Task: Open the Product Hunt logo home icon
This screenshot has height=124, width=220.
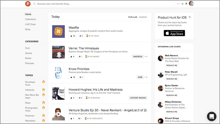Action: [x=28, y=4]
